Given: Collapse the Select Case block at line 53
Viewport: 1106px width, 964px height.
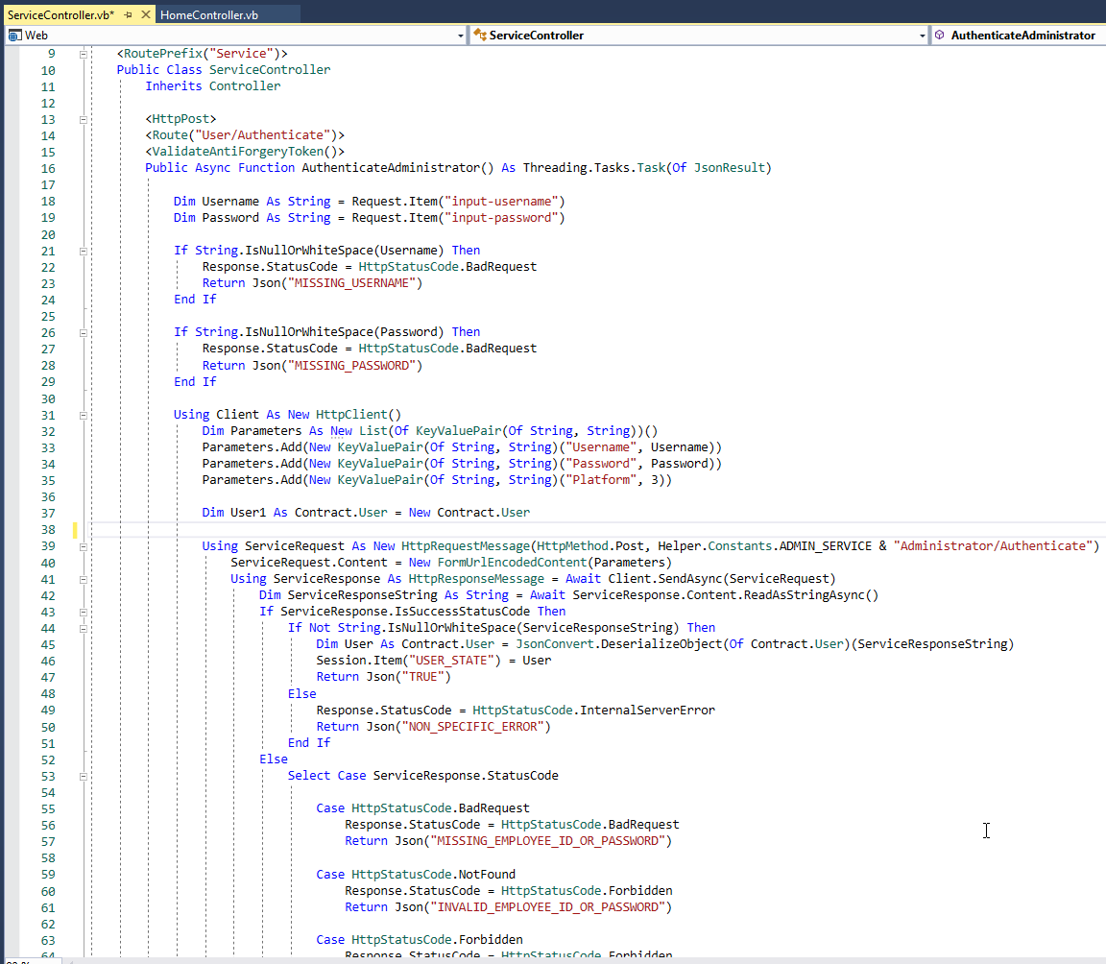Looking at the screenshot, I should (x=84, y=776).
